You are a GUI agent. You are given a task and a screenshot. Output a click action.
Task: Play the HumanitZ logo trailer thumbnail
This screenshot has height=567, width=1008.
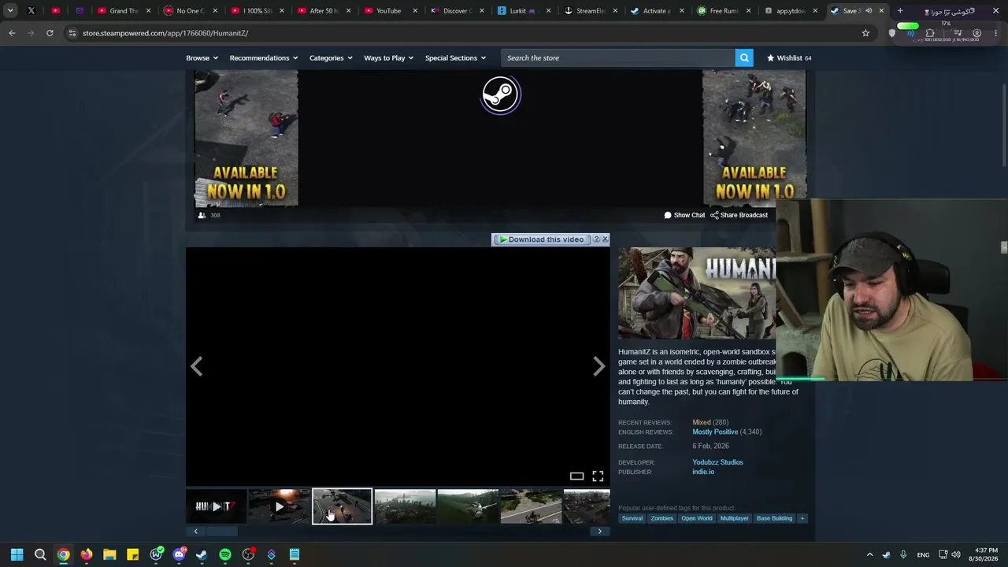coord(217,506)
